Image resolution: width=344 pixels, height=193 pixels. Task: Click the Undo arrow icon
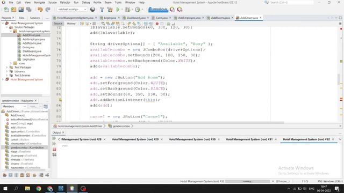pyautogui.click(x=40, y=10)
